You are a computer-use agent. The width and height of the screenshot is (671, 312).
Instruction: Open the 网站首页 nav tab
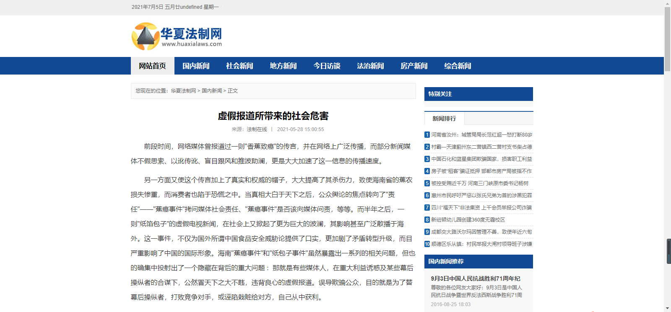pyautogui.click(x=153, y=66)
